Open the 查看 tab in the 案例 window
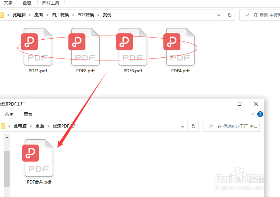 click(x=27, y=3)
